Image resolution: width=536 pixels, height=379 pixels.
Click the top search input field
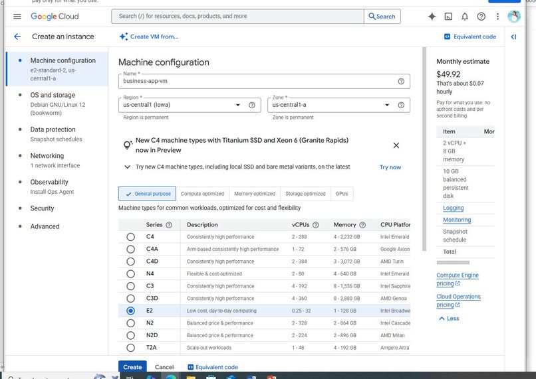237,17
